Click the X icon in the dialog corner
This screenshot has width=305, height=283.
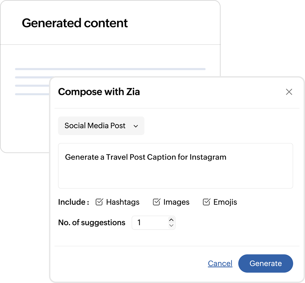(289, 92)
